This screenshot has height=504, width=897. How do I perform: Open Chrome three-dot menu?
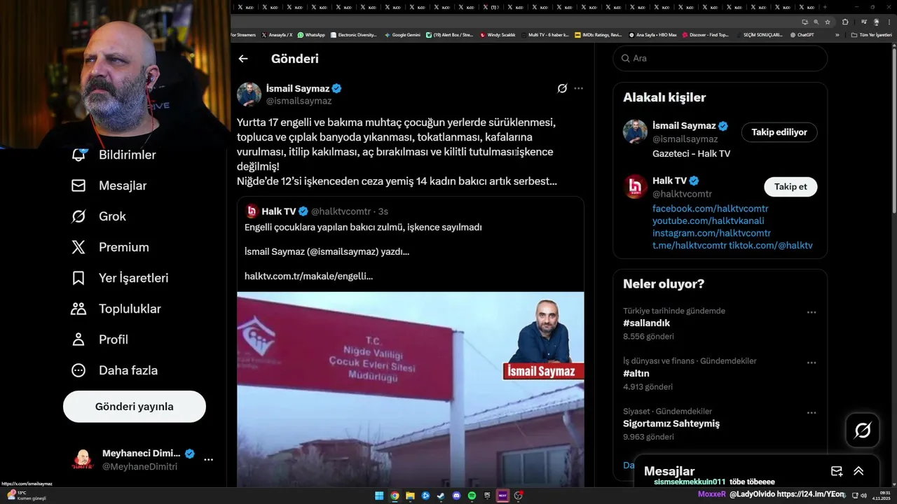(889, 22)
